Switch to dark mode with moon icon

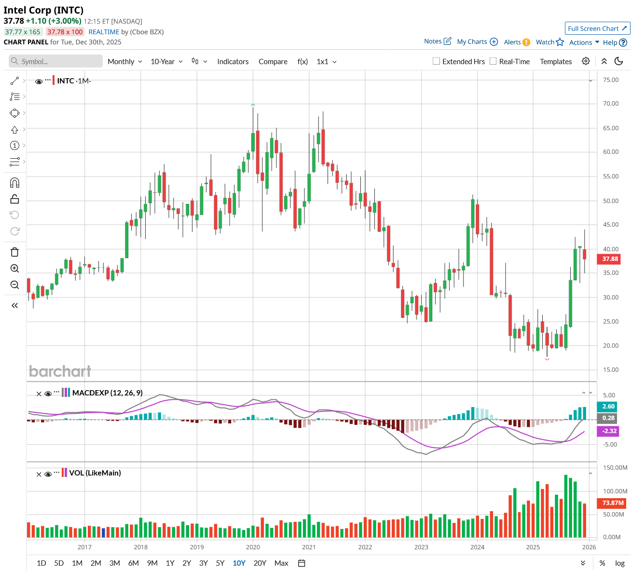tap(619, 61)
